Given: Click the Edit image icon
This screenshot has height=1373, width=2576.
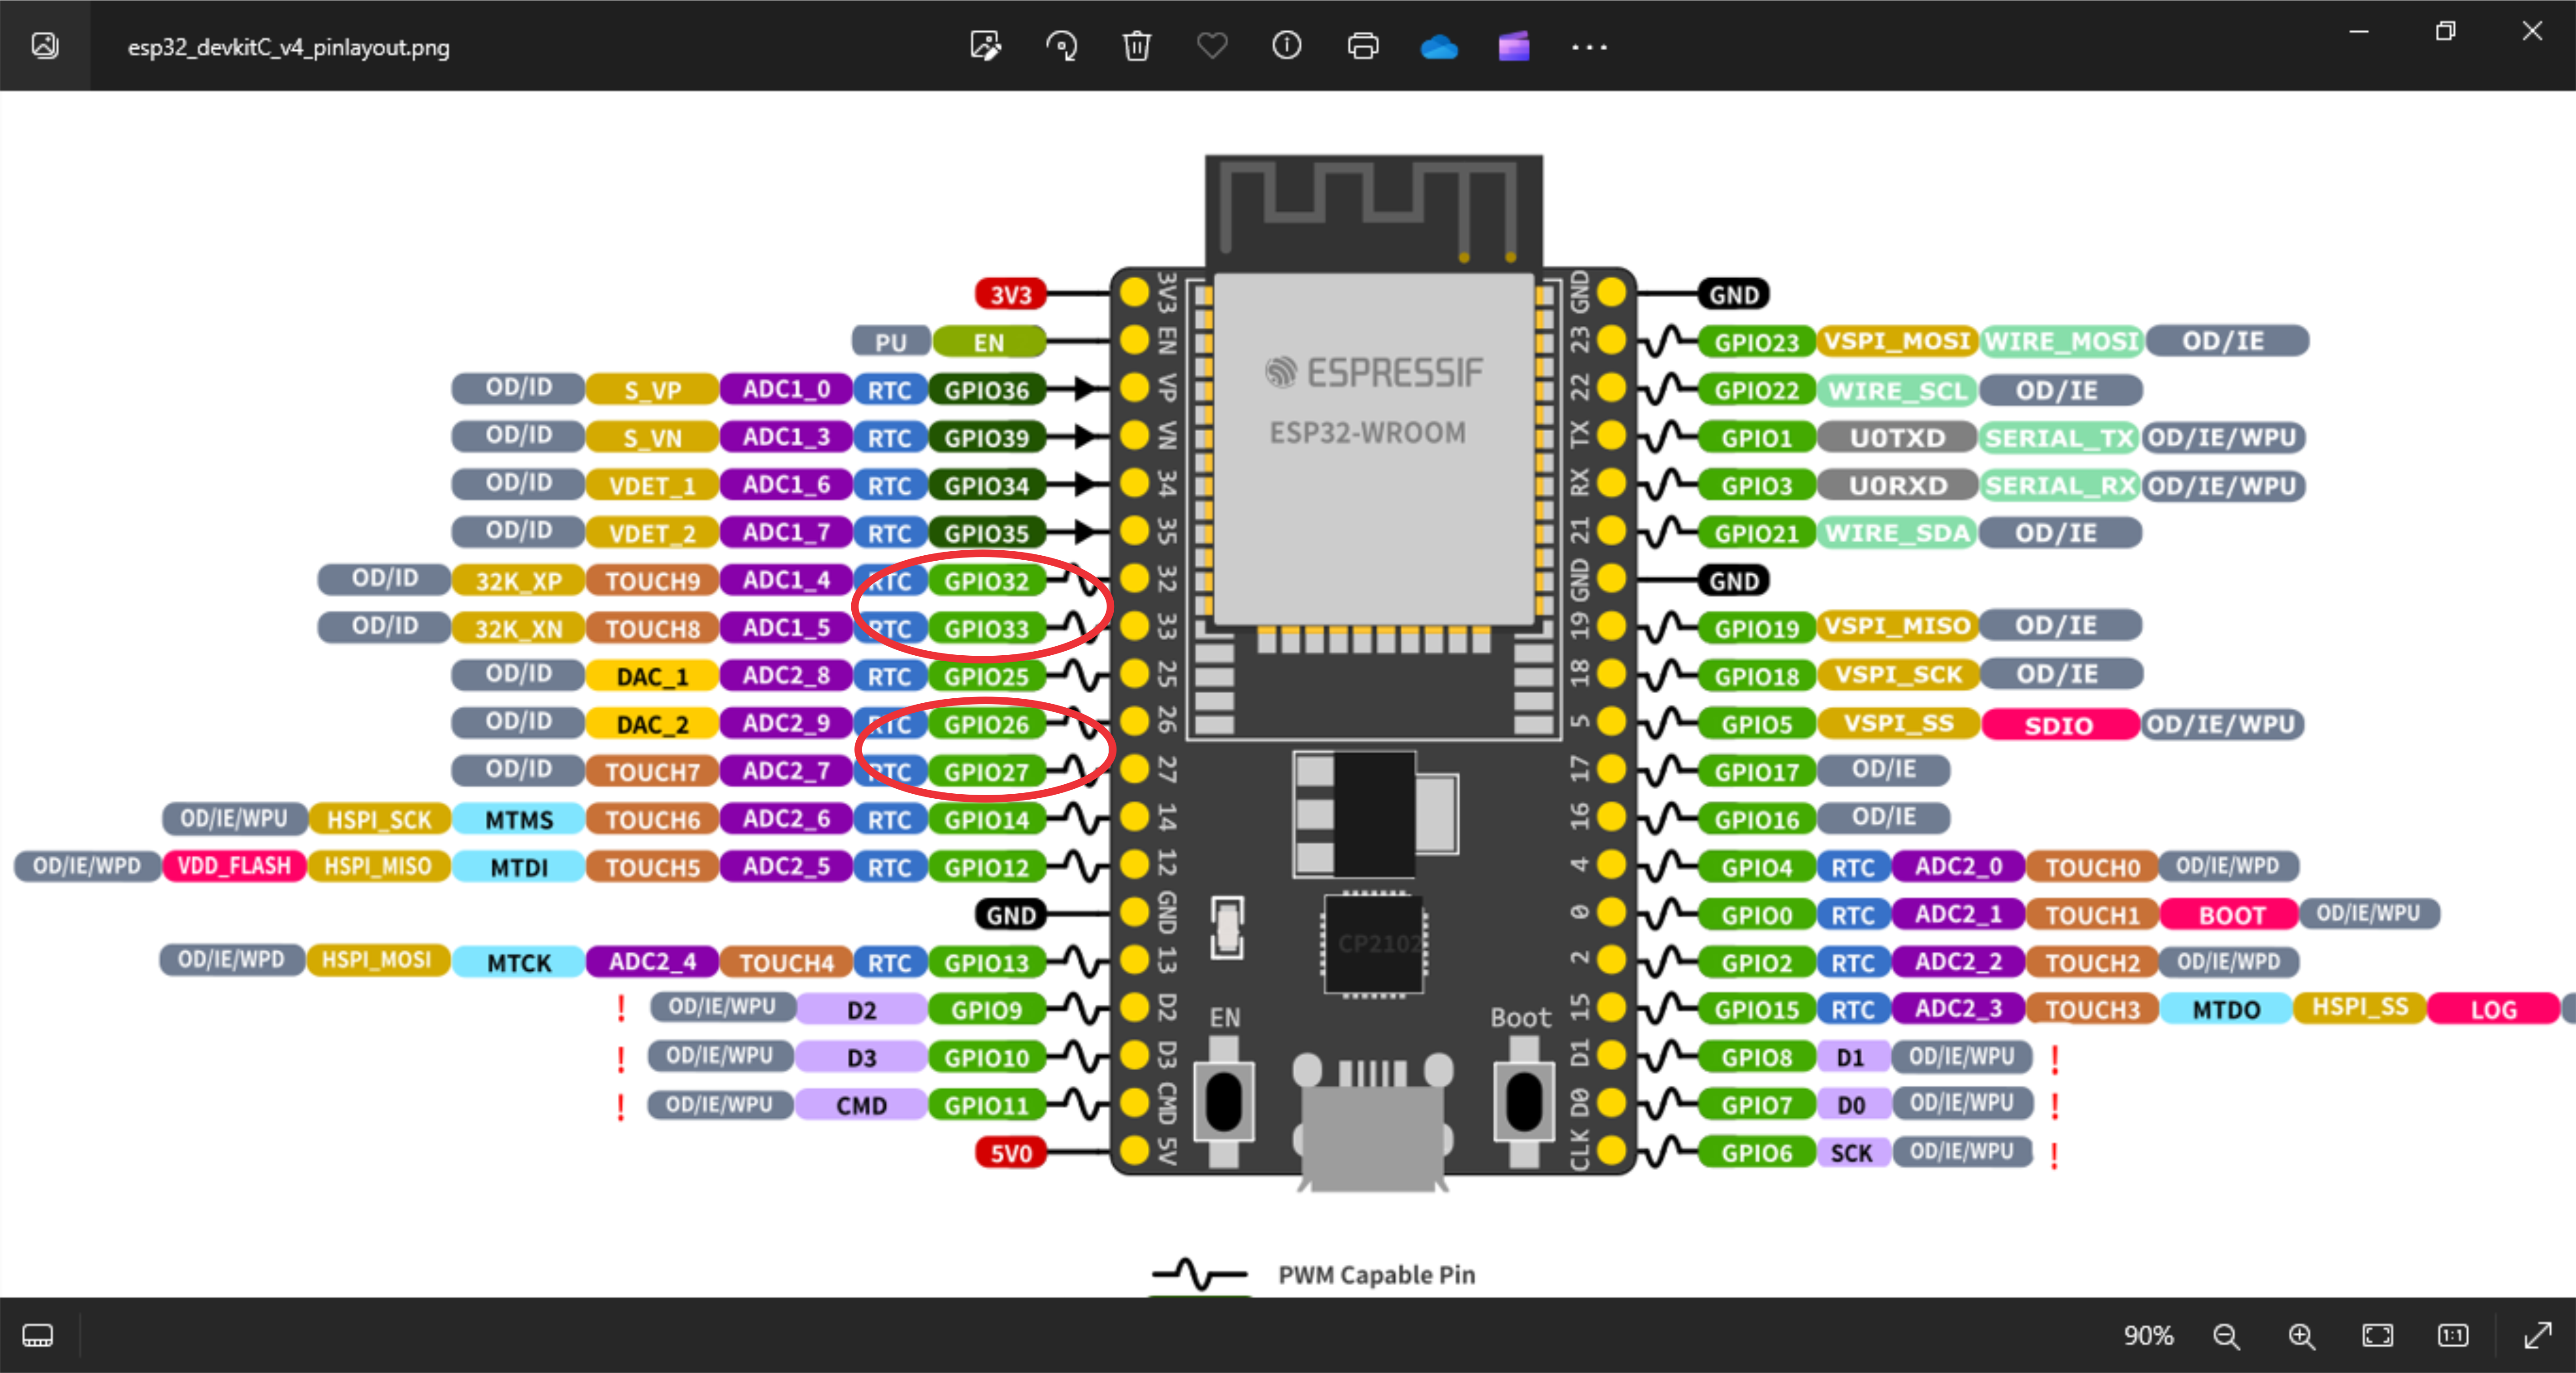Looking at the screenshot, I should coord(985,46).
